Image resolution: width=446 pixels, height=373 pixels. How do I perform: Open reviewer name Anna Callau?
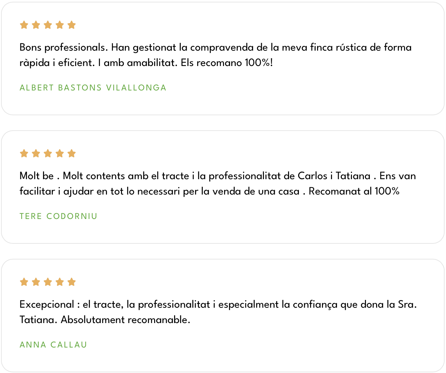53,345
